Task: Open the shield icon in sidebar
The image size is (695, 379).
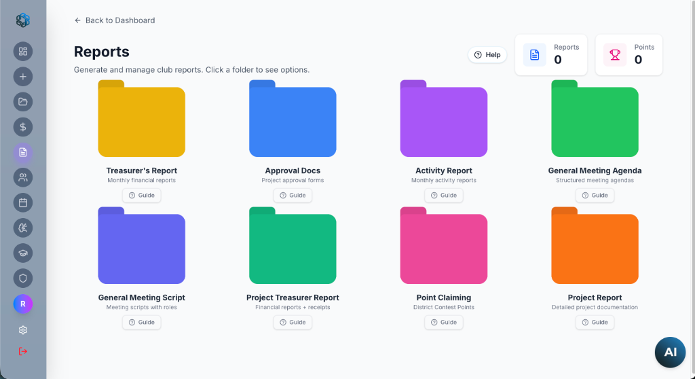Action: pyautogui.click(x=23, y=278)
